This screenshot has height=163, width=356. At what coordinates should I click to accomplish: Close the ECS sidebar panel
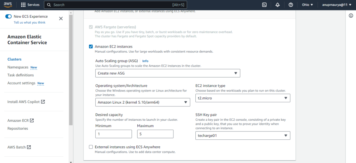61,19
